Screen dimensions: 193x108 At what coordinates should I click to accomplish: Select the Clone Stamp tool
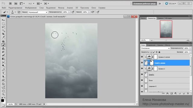tap(3, 48)
